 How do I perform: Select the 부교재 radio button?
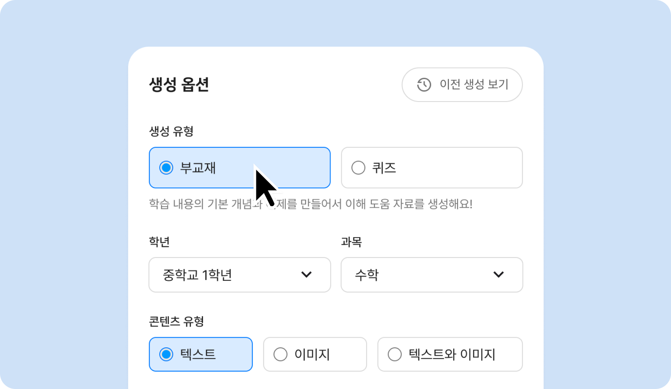point(166,168)
